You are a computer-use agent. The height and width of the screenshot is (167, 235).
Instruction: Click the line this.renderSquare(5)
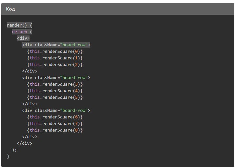pyautogui.click(x=55, y=97)
